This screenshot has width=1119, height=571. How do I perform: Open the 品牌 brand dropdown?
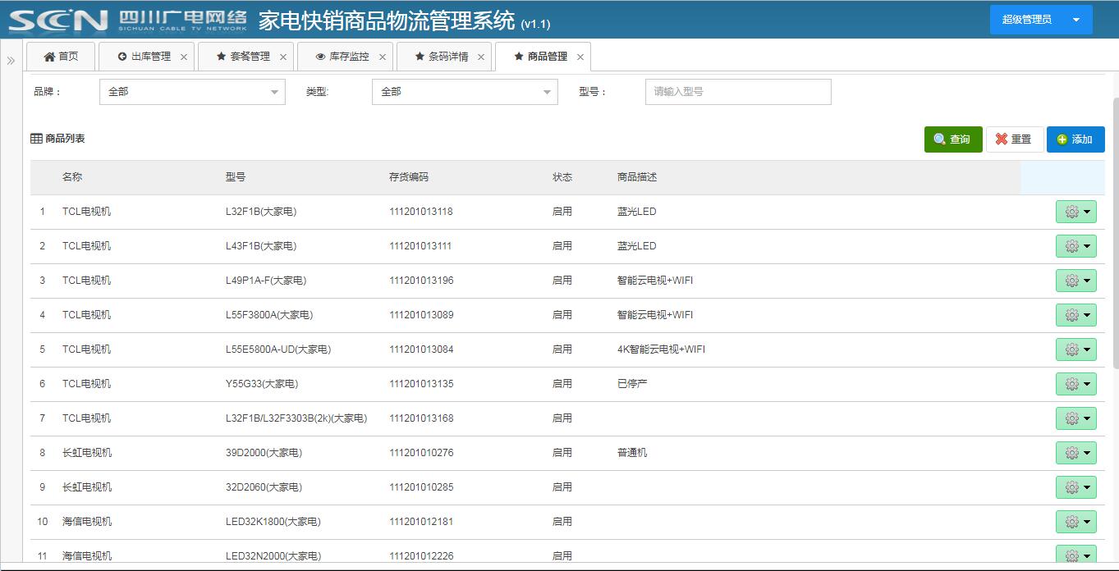[192, 92]
